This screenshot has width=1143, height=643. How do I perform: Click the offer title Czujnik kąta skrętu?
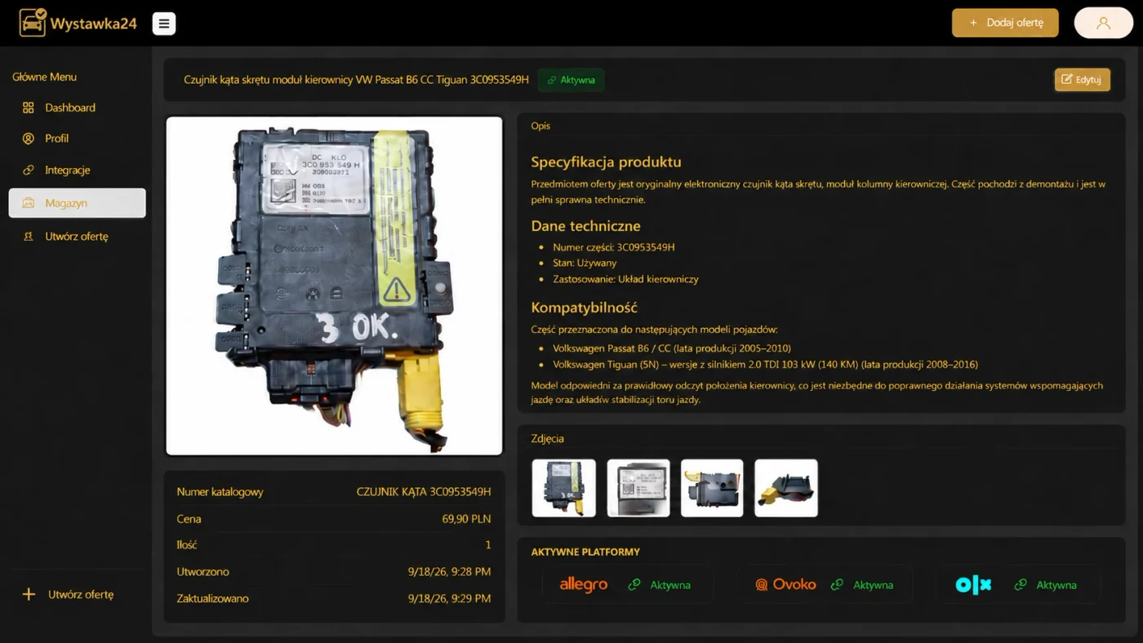356,80
